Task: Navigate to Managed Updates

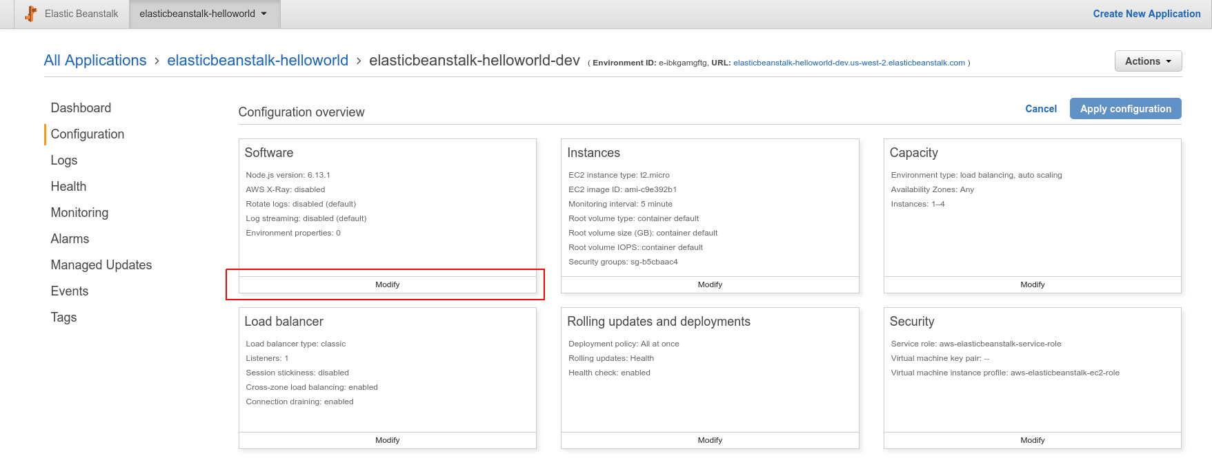Action: click(x=101, y=265)
